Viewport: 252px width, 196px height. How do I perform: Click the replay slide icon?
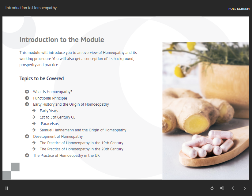[x=212, y=188]
